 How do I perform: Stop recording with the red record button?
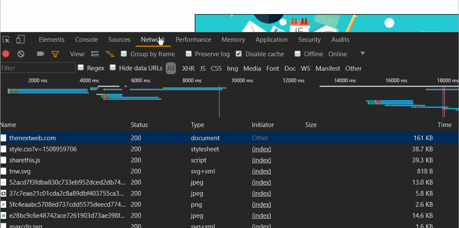(6, 54)
